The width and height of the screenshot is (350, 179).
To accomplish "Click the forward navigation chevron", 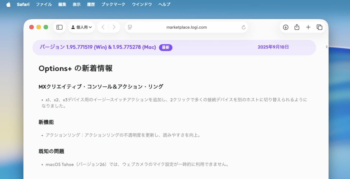I will (x=114, y=27).
